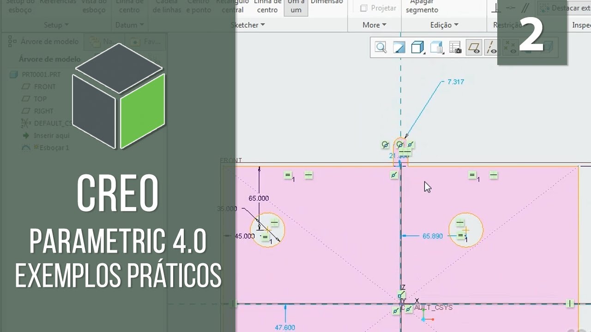The image size is (591, 332).
Task: Expand the More group dropdown
Action: [374, 25]
